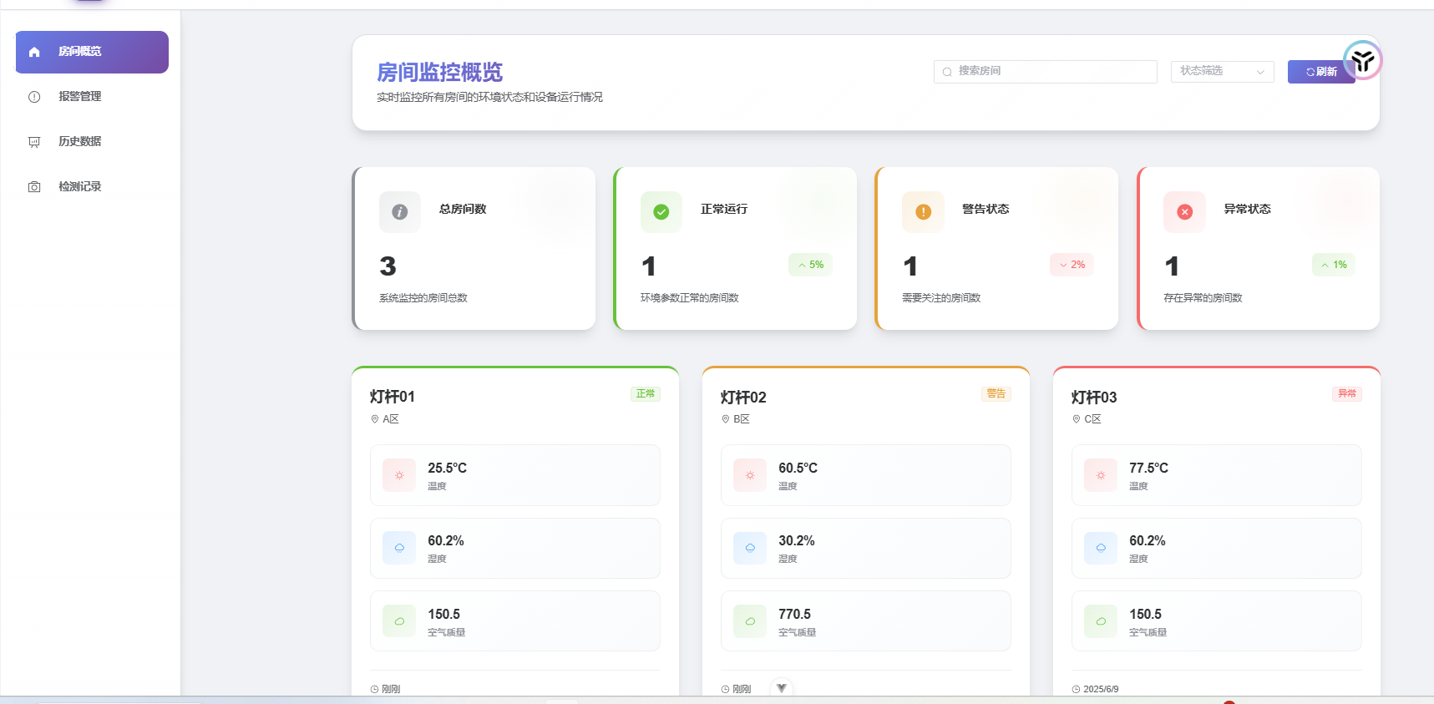Click the location pin next to B区
Viewport: 1434px width, 704px height.
point(726,419)
